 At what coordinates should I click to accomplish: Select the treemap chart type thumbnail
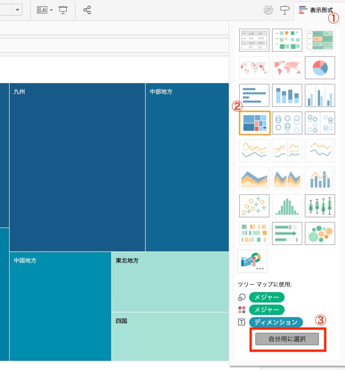(x=254, y=123)
